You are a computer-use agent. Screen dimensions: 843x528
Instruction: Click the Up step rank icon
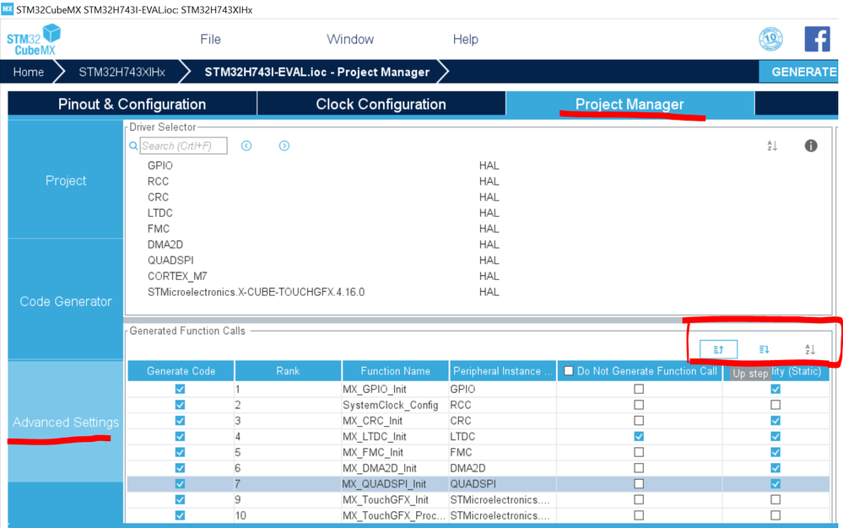point(718,350)
